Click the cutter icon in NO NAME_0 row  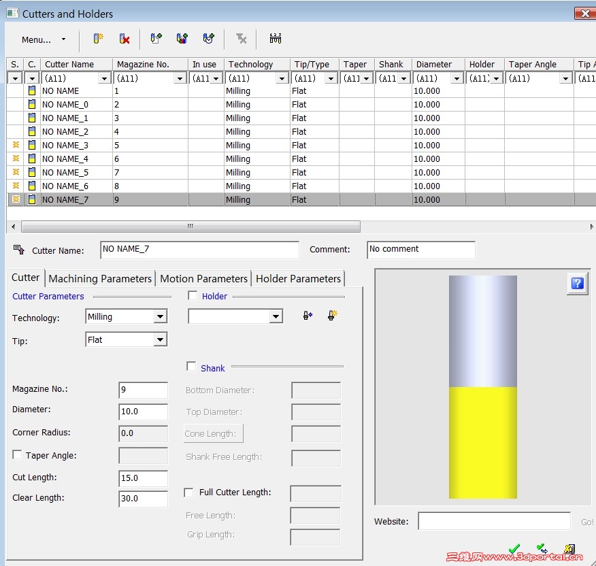click(x=32, y=105)
